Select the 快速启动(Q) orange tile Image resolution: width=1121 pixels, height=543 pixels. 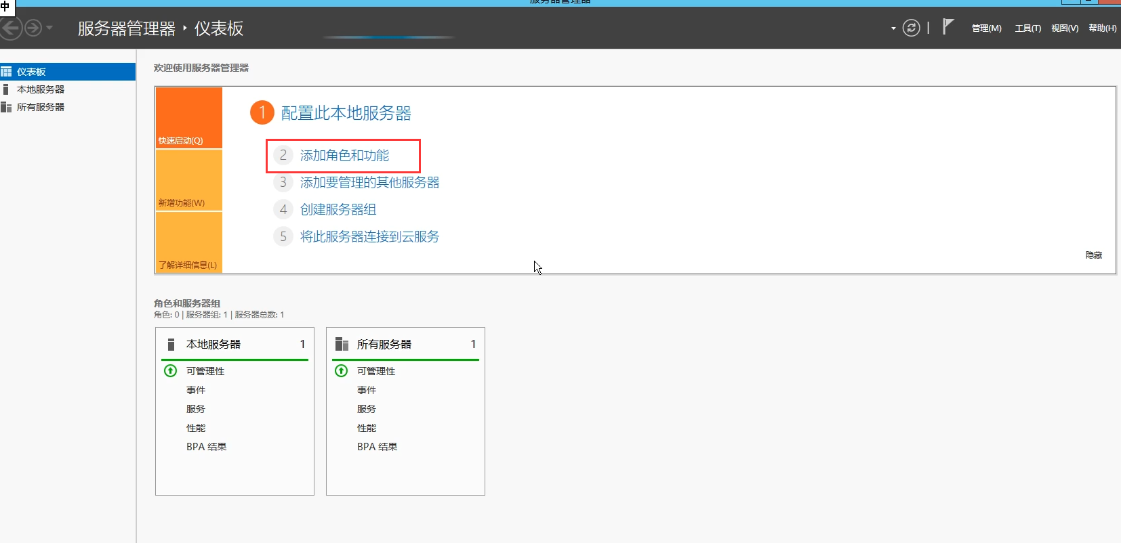189,118
